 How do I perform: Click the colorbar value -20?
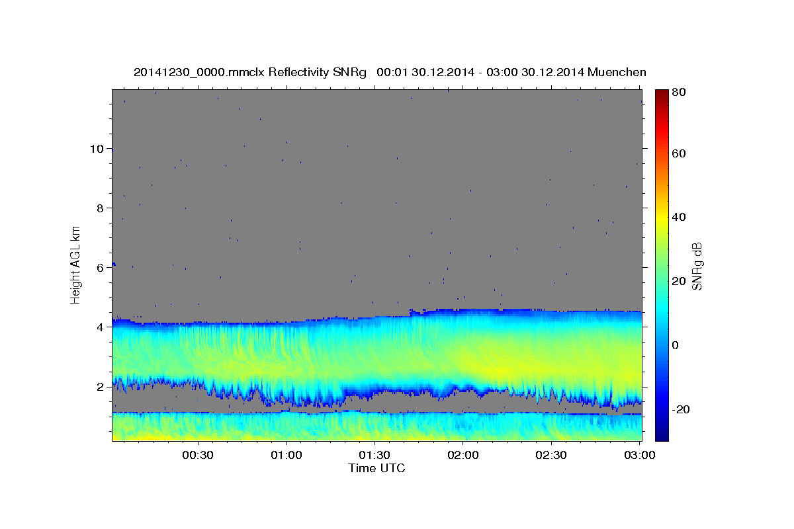pyautogui.click(x=682, y=409)
